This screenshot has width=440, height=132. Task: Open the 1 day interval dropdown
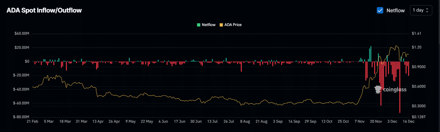[421, 10]
